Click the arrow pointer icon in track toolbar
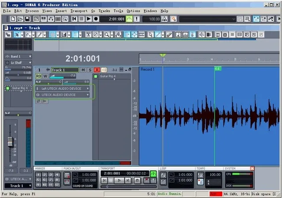The width and height of the screenshot is (282, 198). 151,34
